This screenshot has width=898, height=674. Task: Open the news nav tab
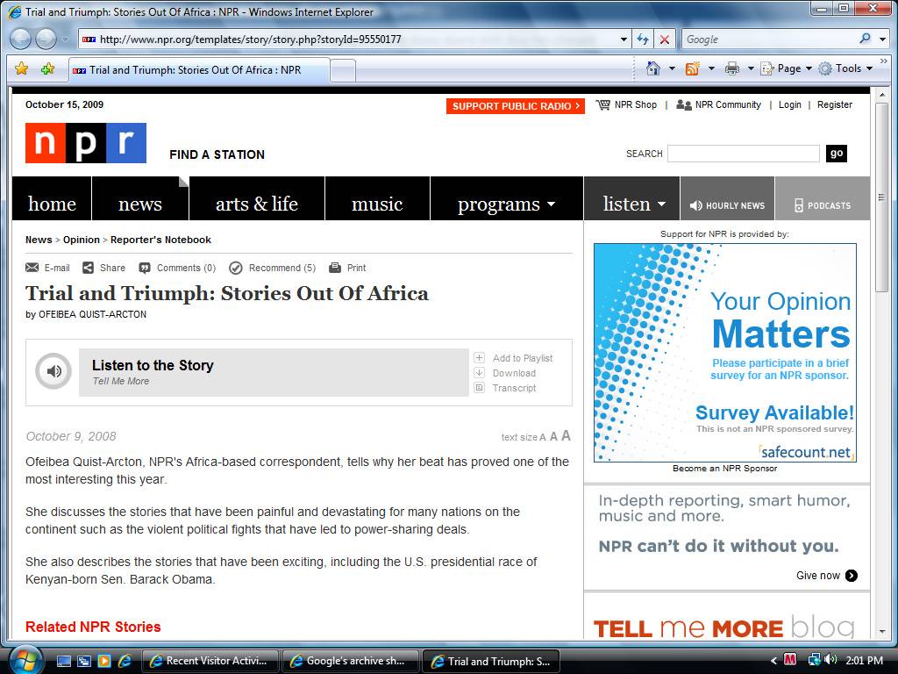tap(140, 204)
